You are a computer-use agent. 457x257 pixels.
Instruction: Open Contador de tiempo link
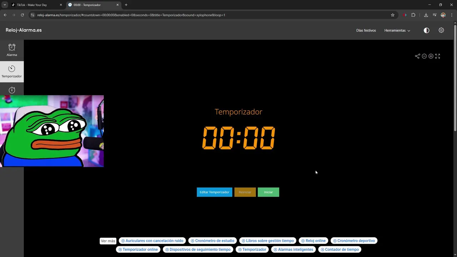click(340, 250)
